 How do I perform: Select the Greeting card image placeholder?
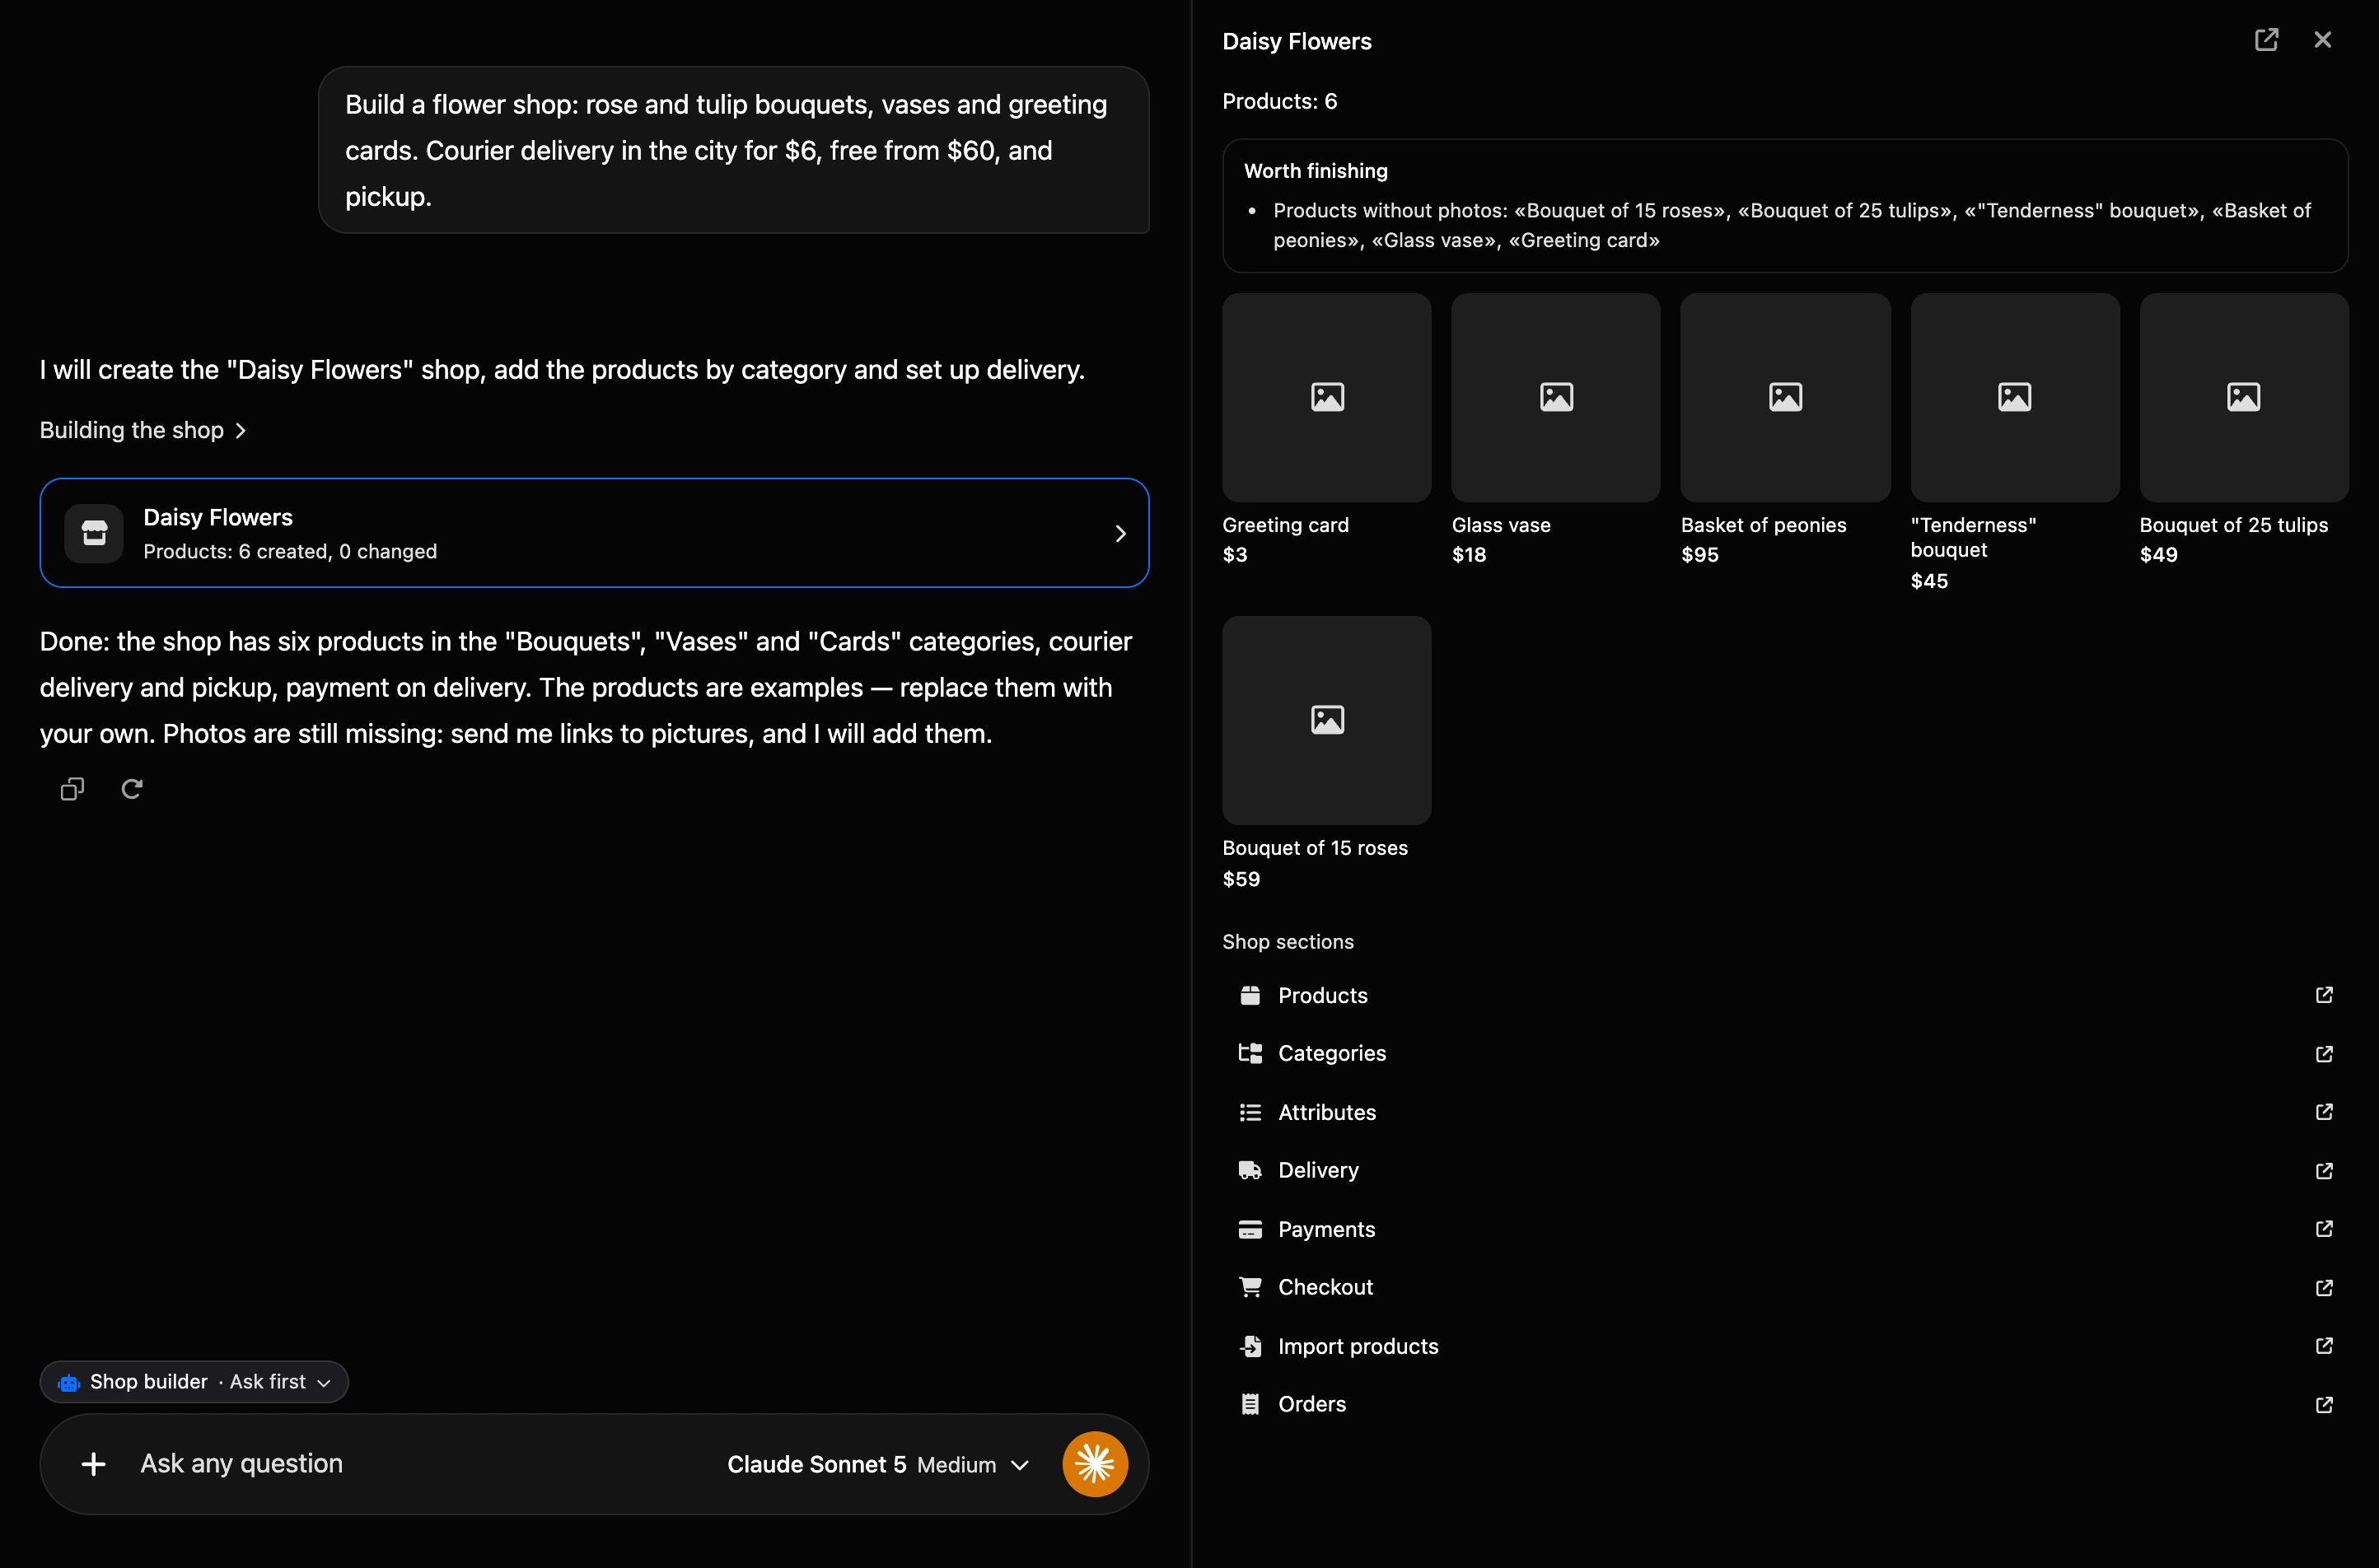pos(1327,397)
